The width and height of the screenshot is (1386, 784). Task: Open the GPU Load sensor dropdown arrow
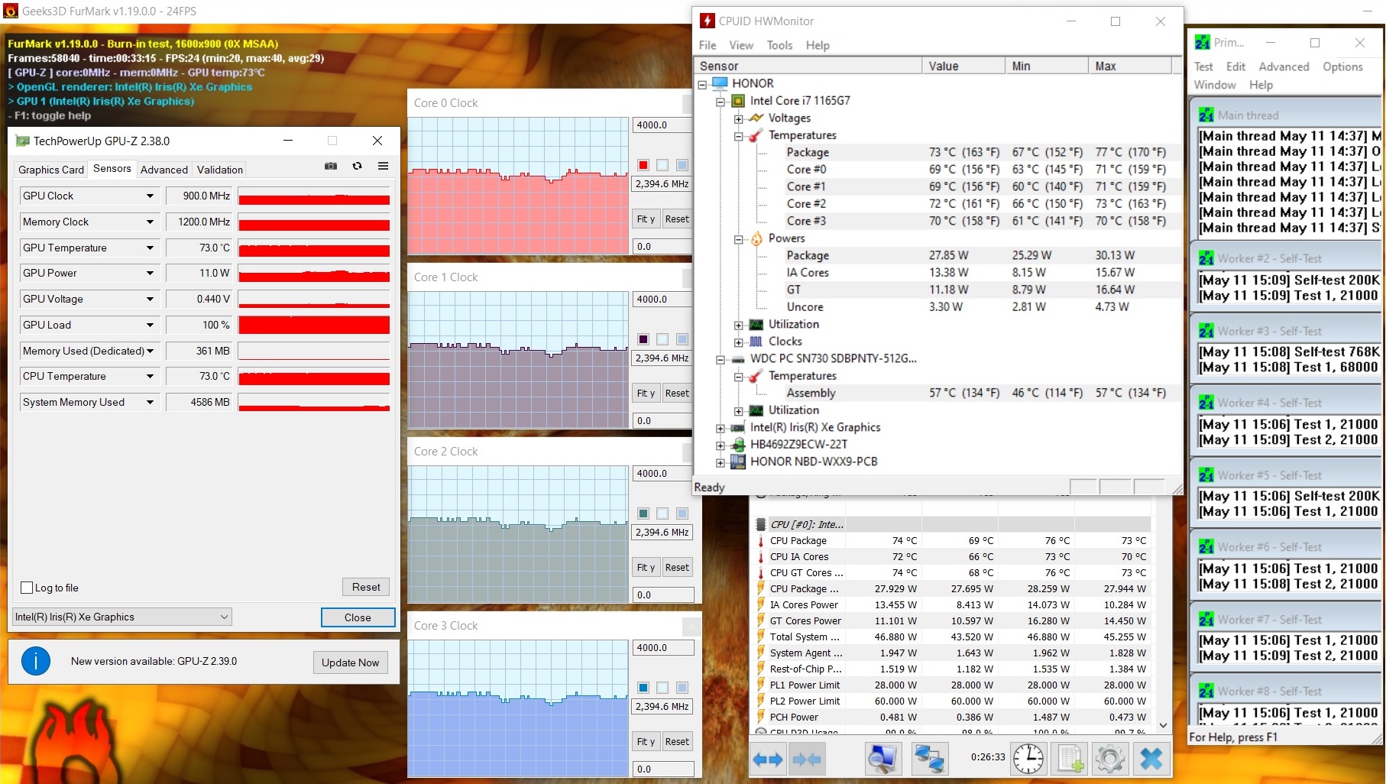150,325
